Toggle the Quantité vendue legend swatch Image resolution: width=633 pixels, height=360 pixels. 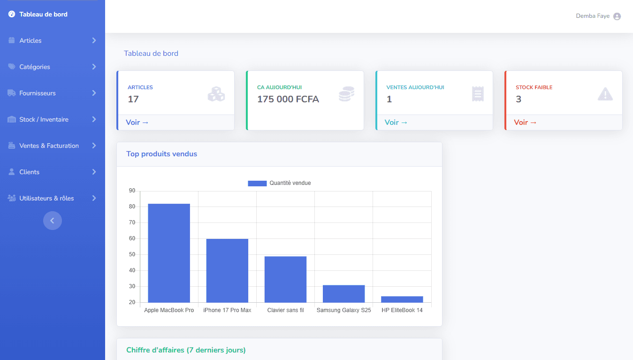[257, 183]
